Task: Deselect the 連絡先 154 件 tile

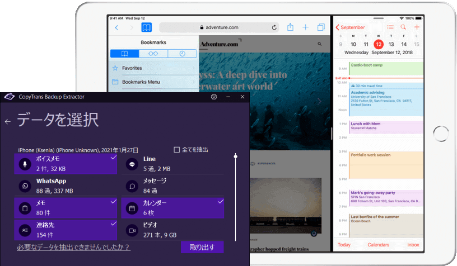Action: [x=66, y=230]
